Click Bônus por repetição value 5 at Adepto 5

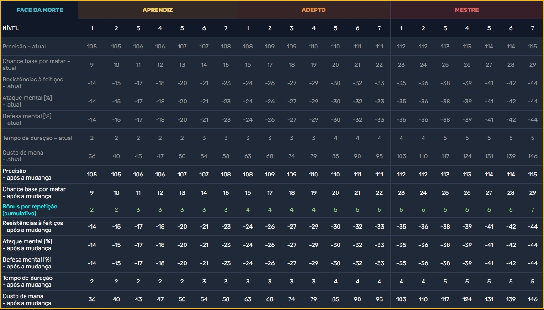pos(335,210)
